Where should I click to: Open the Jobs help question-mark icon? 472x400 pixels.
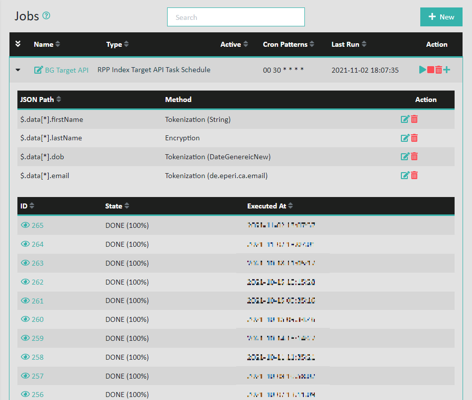tap(46, 15)
